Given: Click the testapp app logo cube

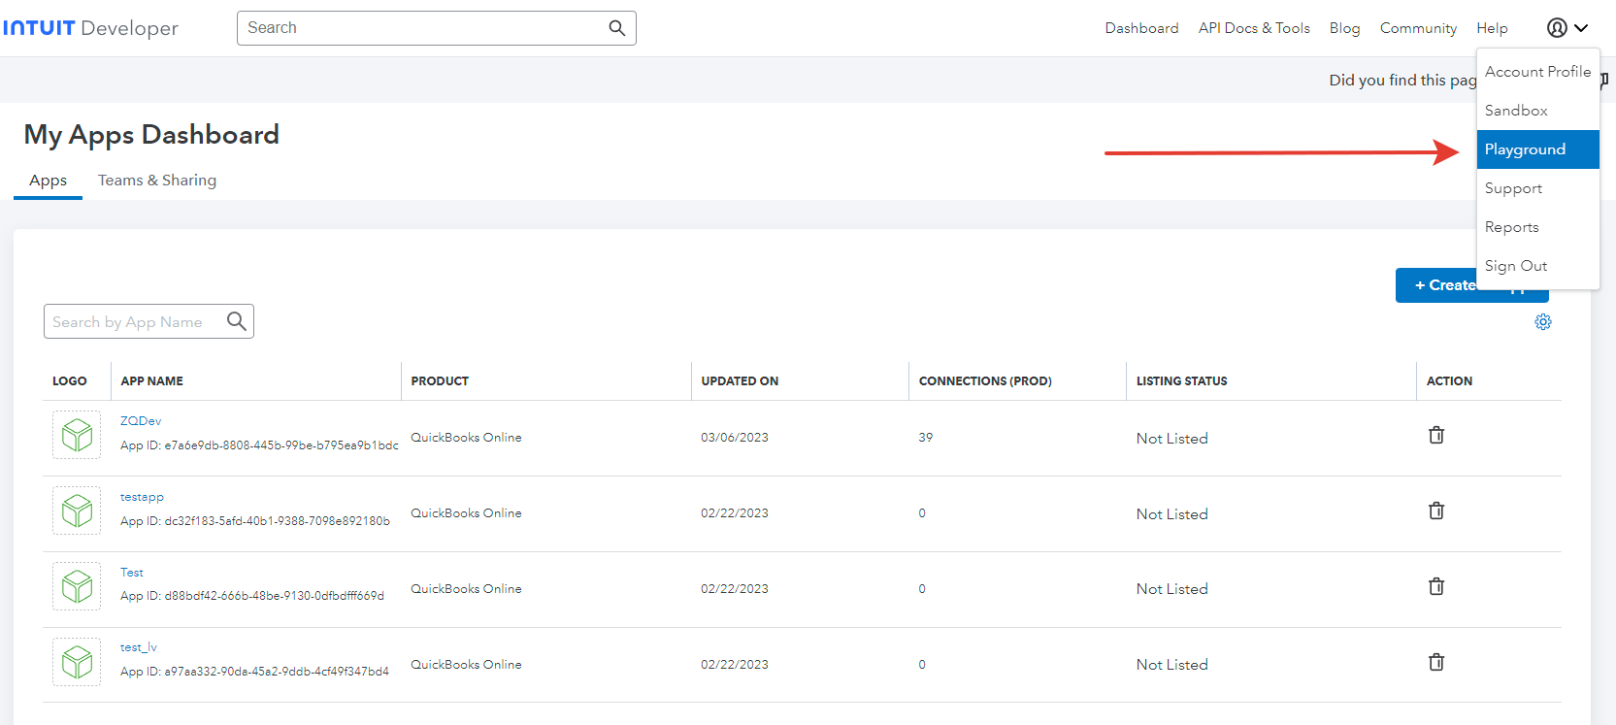Looking at the screenshot, I should 77,511.
